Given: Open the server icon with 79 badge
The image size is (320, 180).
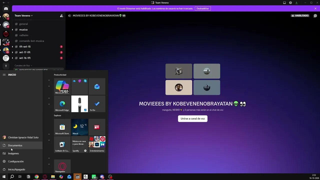Looking at the screenshot, I should [6, 50].
